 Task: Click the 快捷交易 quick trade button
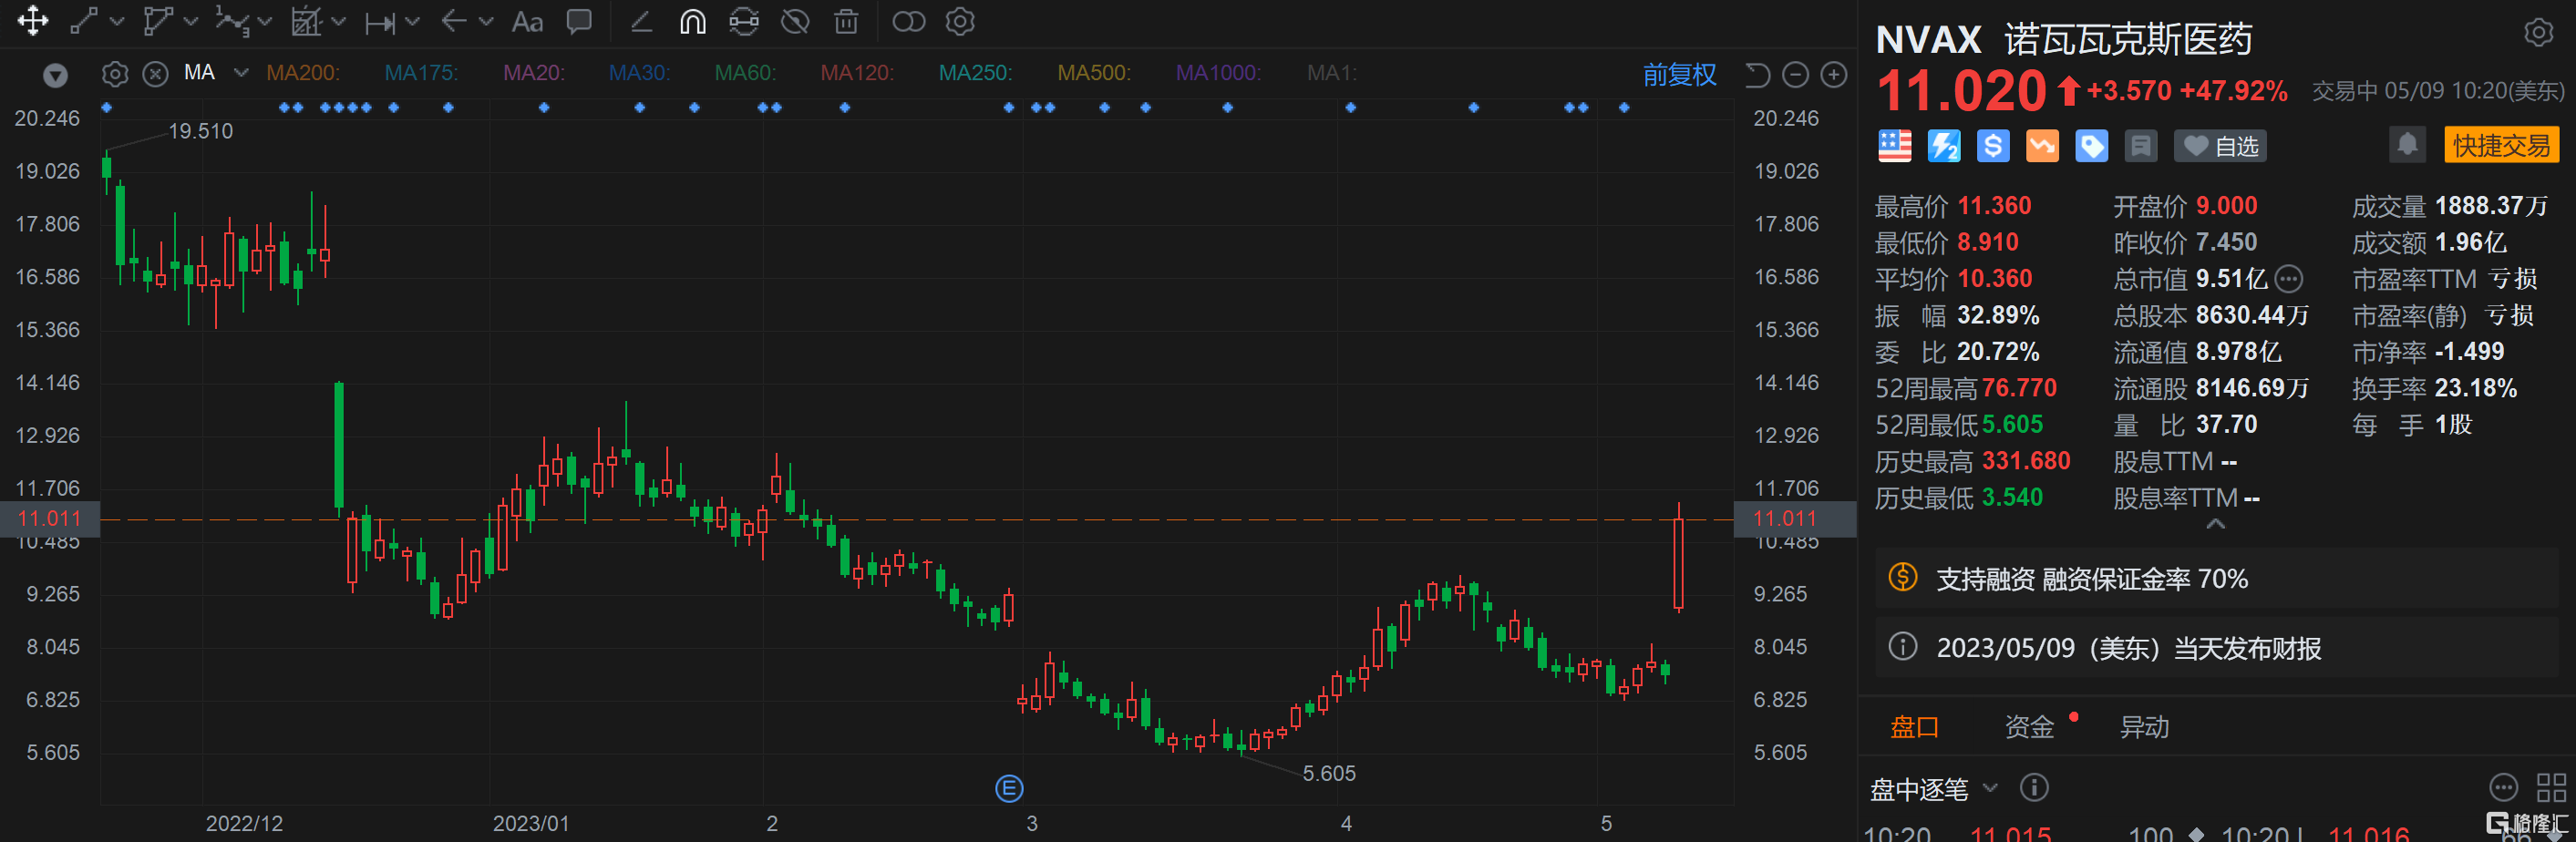tap(2501, 146)
